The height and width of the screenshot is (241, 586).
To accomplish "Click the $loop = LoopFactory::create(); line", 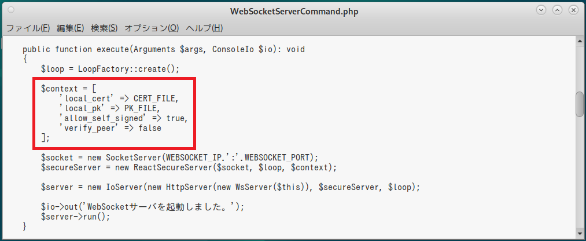I will coord(110,69).
